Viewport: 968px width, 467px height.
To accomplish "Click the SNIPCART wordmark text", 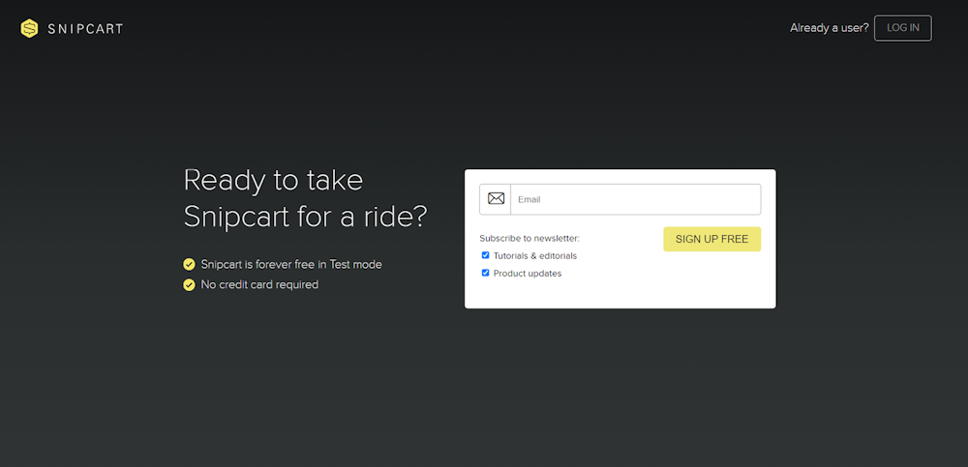I will click(85, 29).
